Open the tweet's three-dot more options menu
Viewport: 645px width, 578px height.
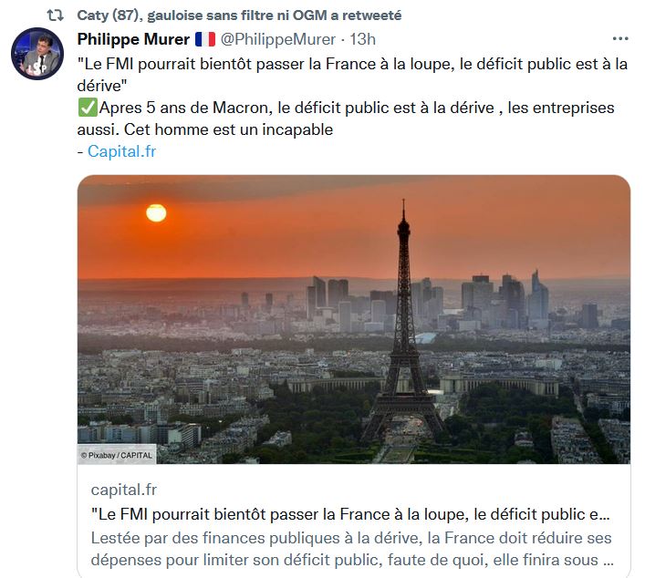620,39
